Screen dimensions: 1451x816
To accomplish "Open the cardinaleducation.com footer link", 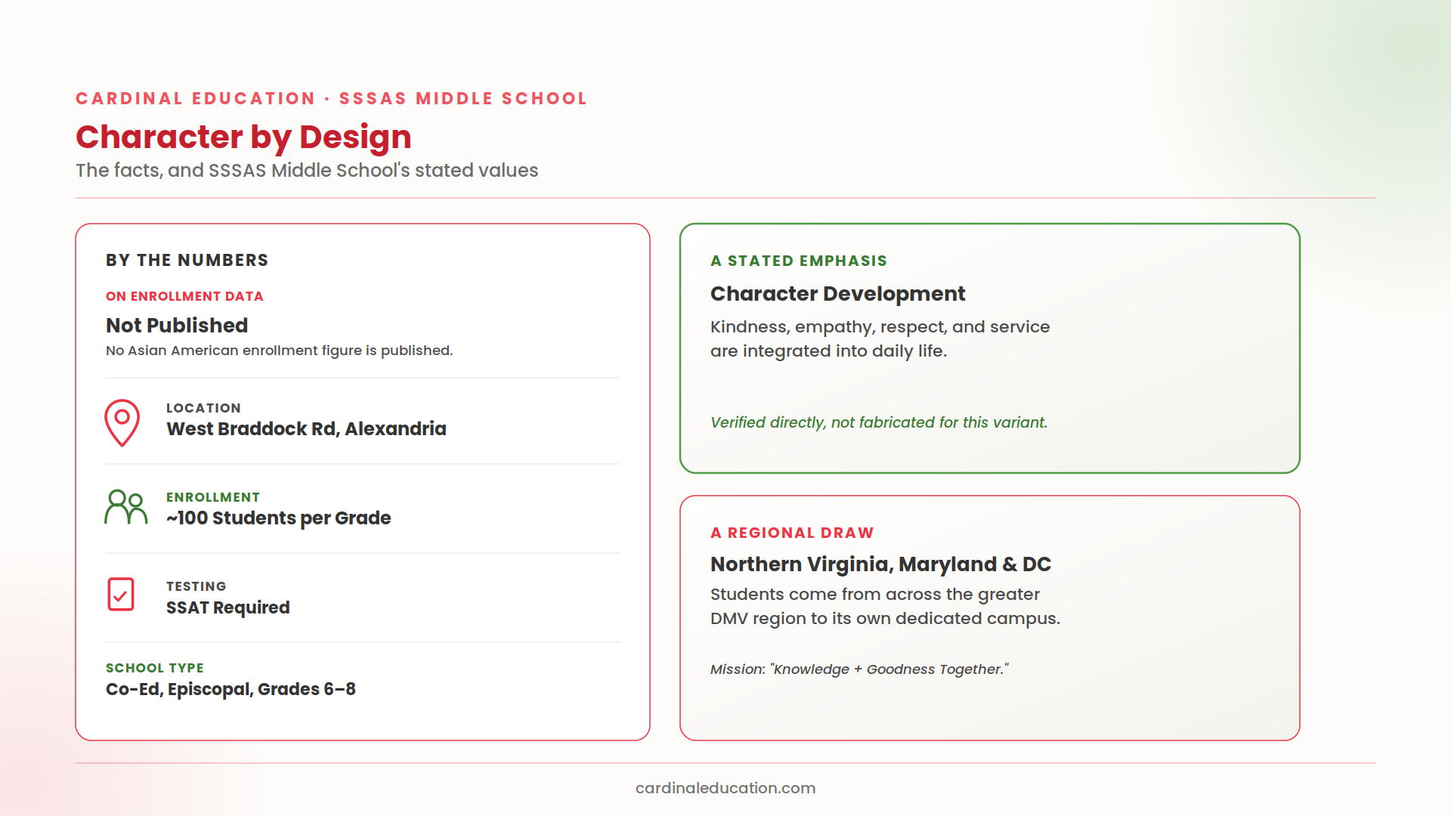I will click(x=725, y=788).
